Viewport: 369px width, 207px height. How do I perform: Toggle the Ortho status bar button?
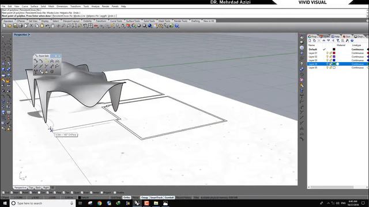[127, 198]
